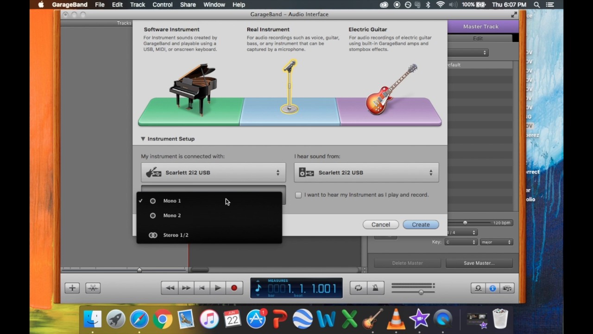Viewport: 593px width, 334px height.
Task: Open the loop browser button
Action: click(x=478, y=288)
